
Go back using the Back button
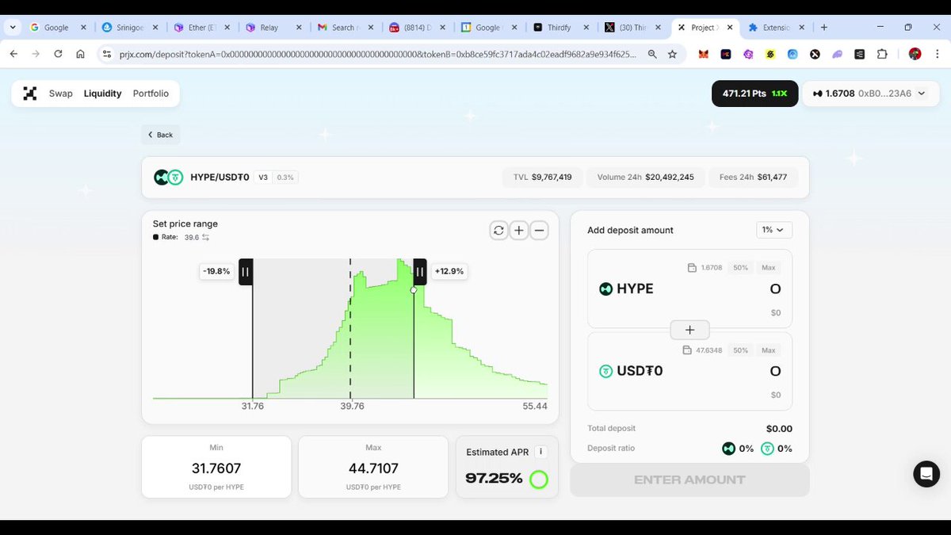160,135
